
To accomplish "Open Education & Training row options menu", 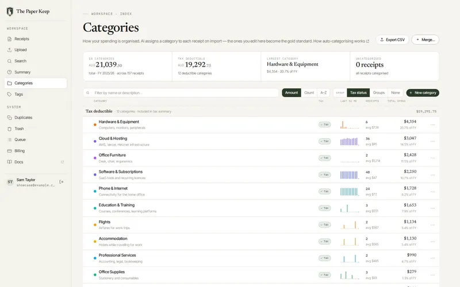I will 432,208.
